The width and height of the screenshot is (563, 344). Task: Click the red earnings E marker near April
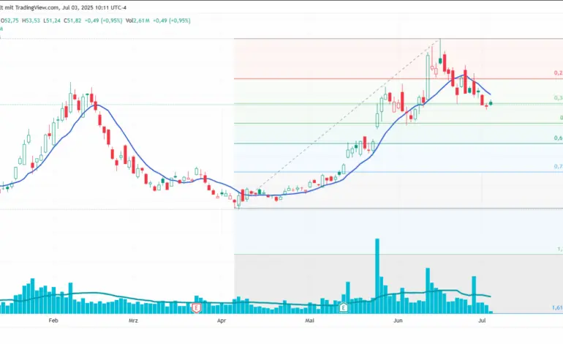pyautogui.click(x=196, y=307)
